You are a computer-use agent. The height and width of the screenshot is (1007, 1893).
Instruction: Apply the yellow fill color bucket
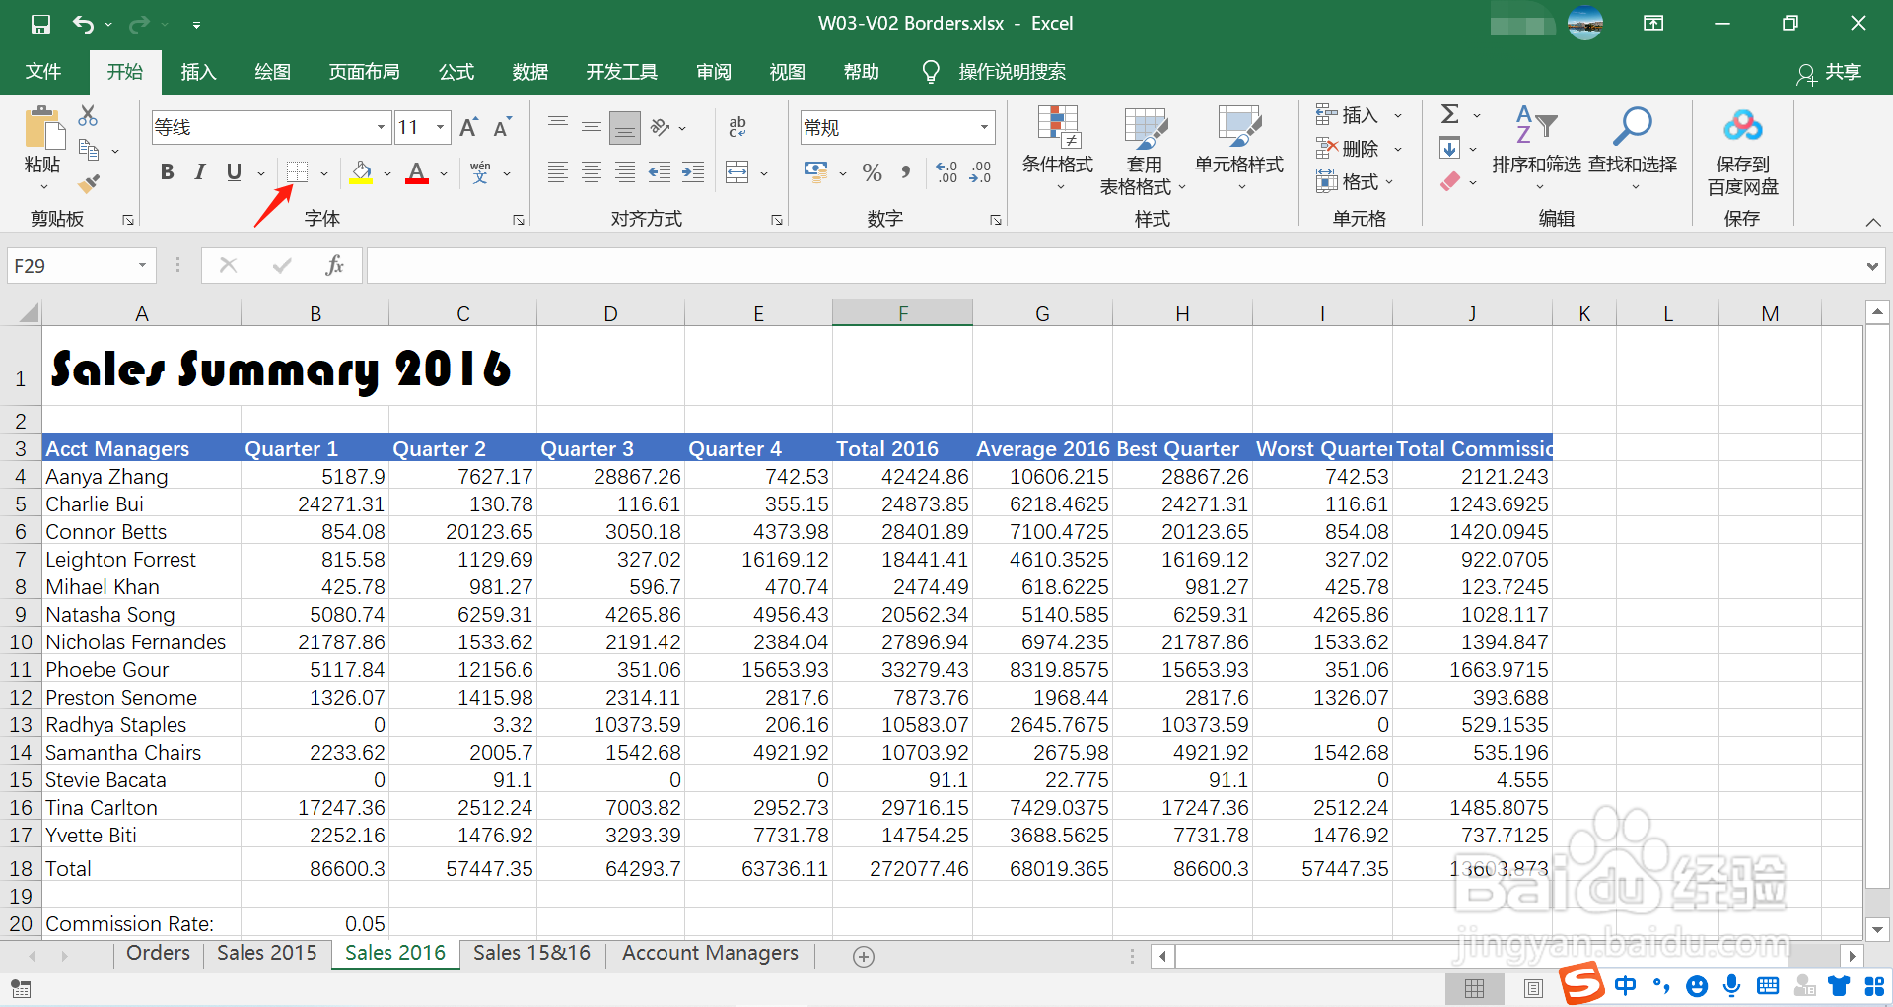[x=361, y=172]
